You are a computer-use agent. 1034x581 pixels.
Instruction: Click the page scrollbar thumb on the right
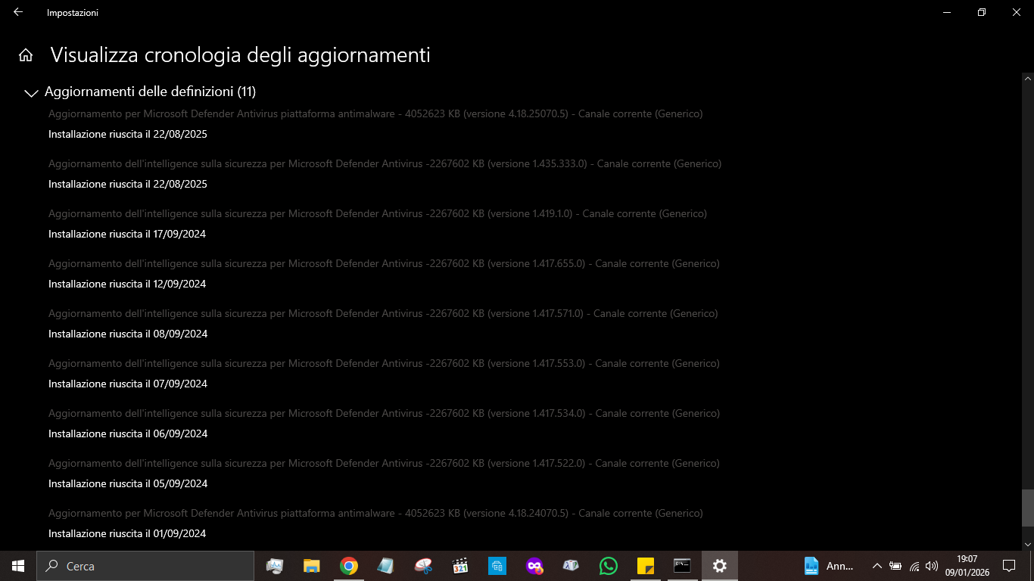pyautogui.click(x=1027, y=508)
